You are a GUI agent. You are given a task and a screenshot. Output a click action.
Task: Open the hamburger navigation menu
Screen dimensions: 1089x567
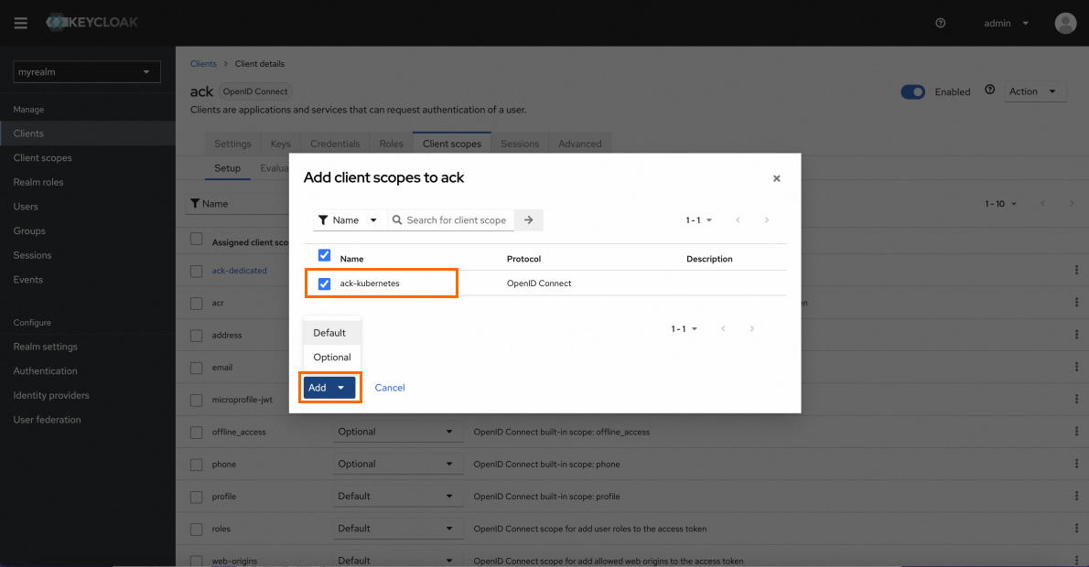[x=21, y=23]
